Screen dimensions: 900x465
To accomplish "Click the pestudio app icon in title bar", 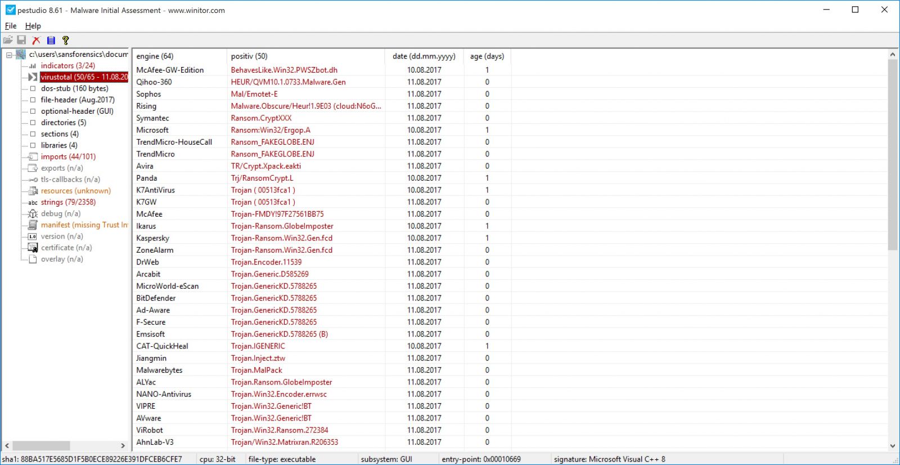I will click(x=10, y=10).
